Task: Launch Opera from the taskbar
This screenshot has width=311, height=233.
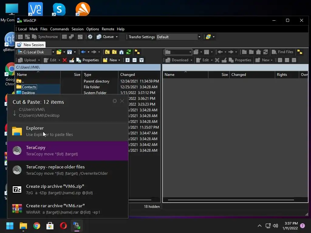Action: 63,226
